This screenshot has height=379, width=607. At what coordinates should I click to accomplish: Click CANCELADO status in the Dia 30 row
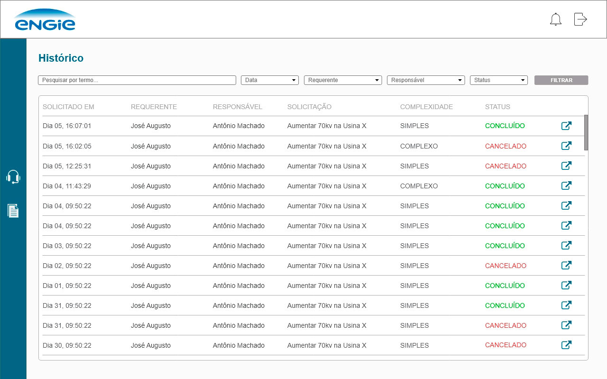pos(506,345)
